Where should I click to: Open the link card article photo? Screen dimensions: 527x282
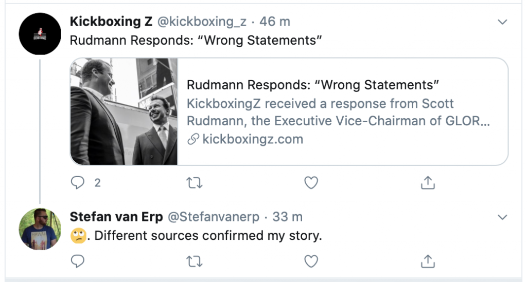pos(124,111)
